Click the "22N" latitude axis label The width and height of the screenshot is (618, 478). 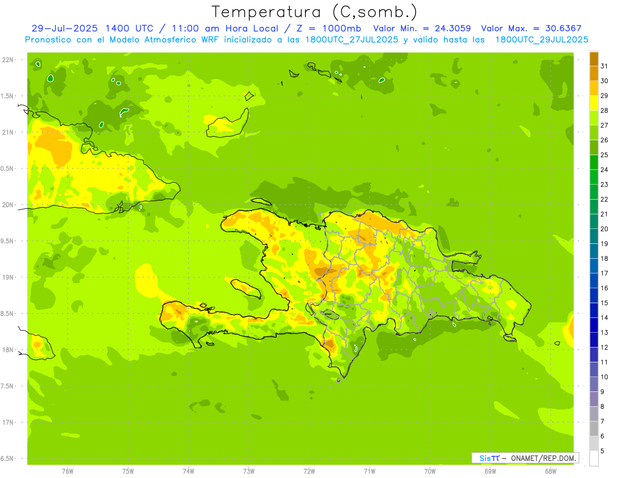9,60
